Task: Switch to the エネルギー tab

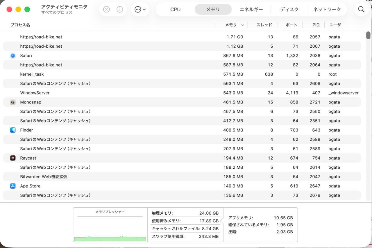Action: [251, 9]
